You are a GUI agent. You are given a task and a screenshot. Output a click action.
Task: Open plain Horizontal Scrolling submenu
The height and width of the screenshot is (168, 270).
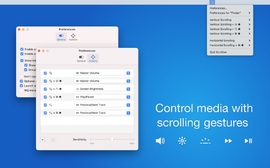(230, 41)
